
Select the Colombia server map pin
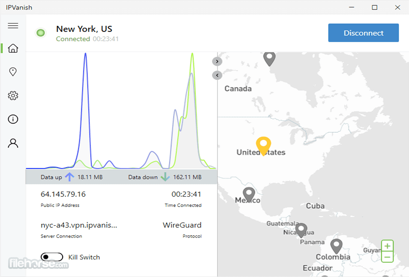(336, 246)
